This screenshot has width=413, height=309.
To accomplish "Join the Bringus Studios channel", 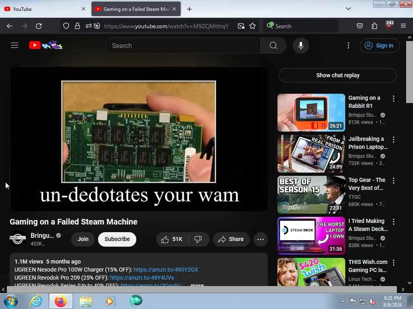I will point(83,239).
